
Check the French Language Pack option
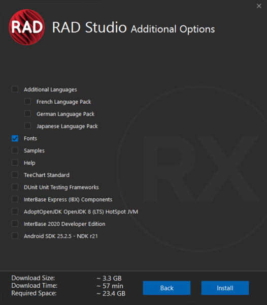(x=27, y=102)
